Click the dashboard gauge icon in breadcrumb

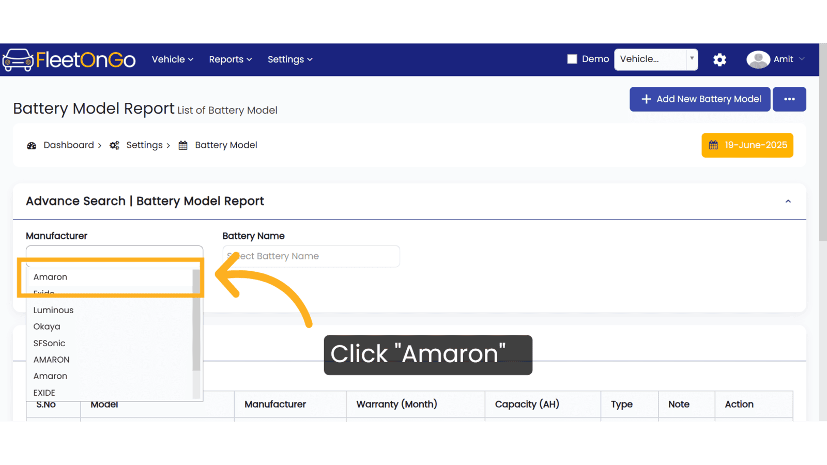[x=32, y=146]
